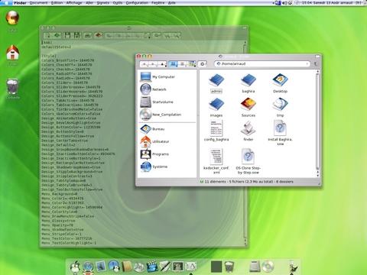Viewport: 367px width, 275px height.
Task: Click the new-document icon in the text editor toolbar
Action: click(x=47, y=35)
